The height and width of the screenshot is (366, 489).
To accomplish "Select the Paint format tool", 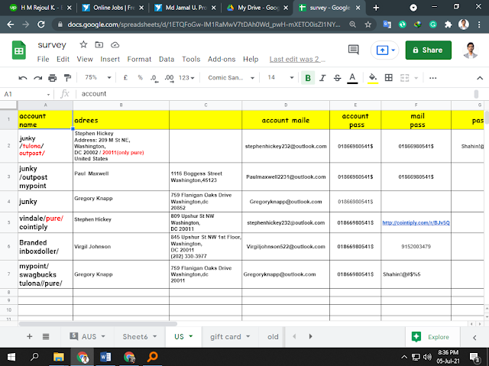I will click(67, 78).
